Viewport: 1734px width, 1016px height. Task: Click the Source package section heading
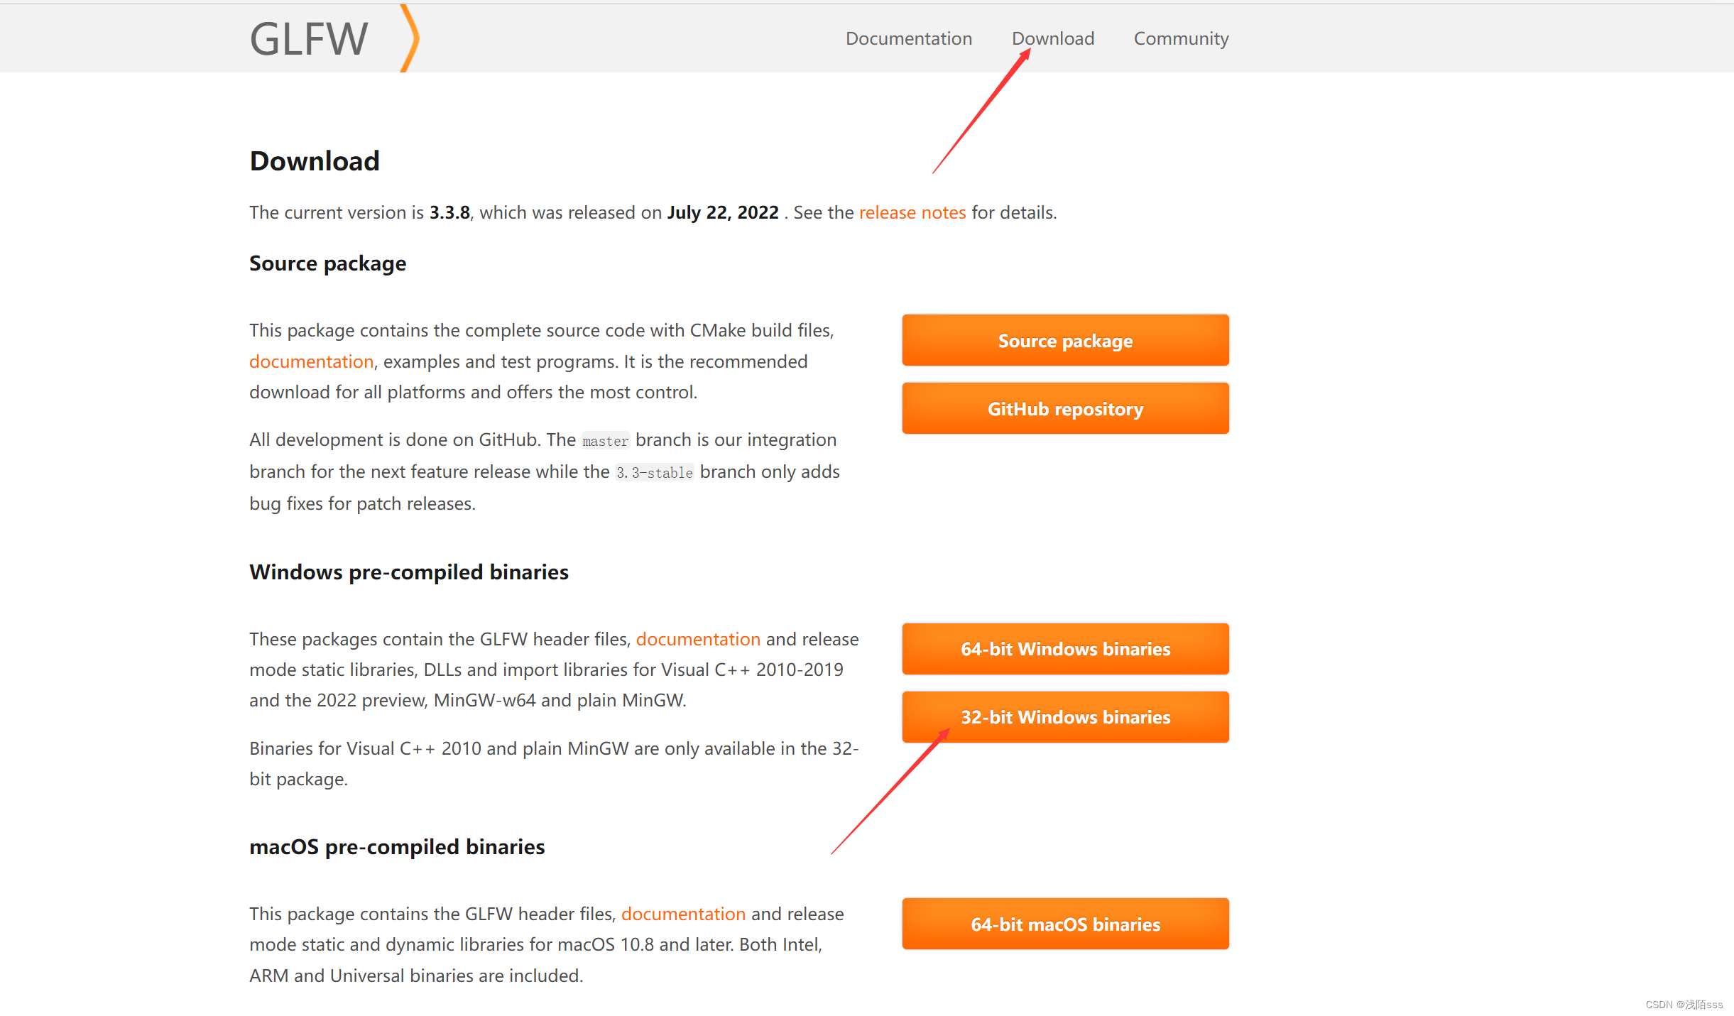(328, 263)
